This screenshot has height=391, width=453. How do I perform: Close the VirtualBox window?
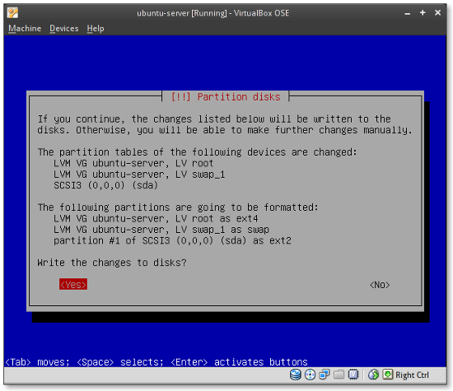point(437,12)
